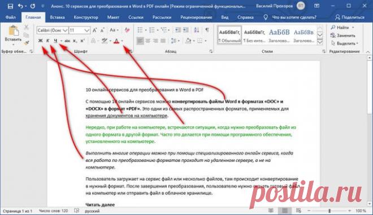Decrease paragraph indent
Image resolution: width=373 pixels, height=215 pixels.
pyautogui.click(x=178, y=30)
